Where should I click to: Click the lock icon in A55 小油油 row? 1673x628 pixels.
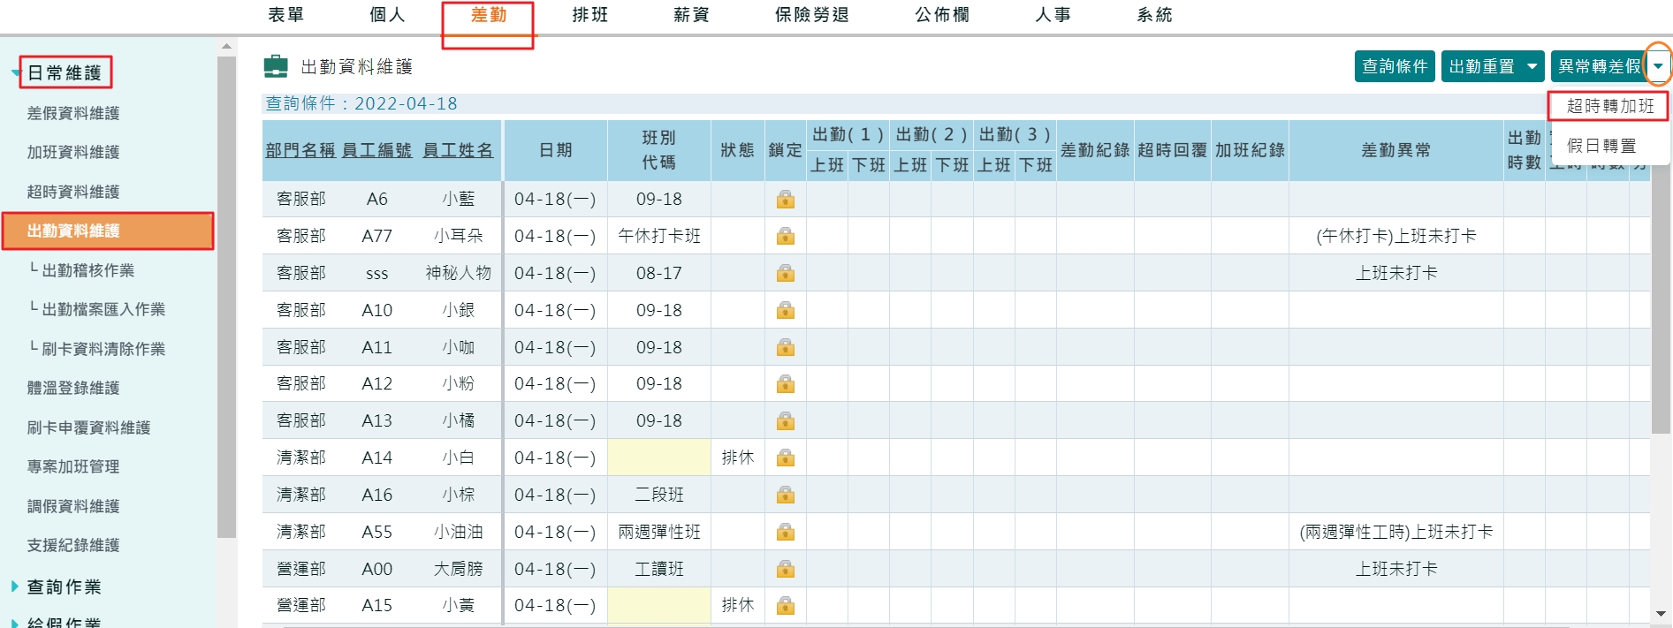(x=785, y=532)
